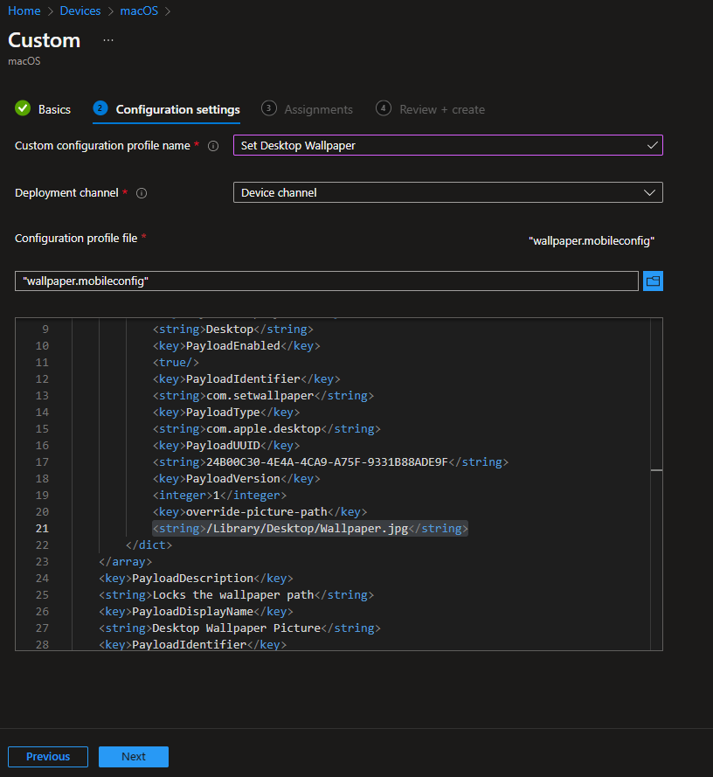Click PayloadDescription key on line 24
713x777 pixels.
pos(197,578)
